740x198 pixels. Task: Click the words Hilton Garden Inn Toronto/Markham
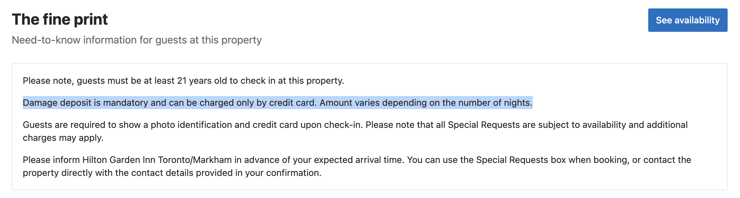[x=157, y=160]
